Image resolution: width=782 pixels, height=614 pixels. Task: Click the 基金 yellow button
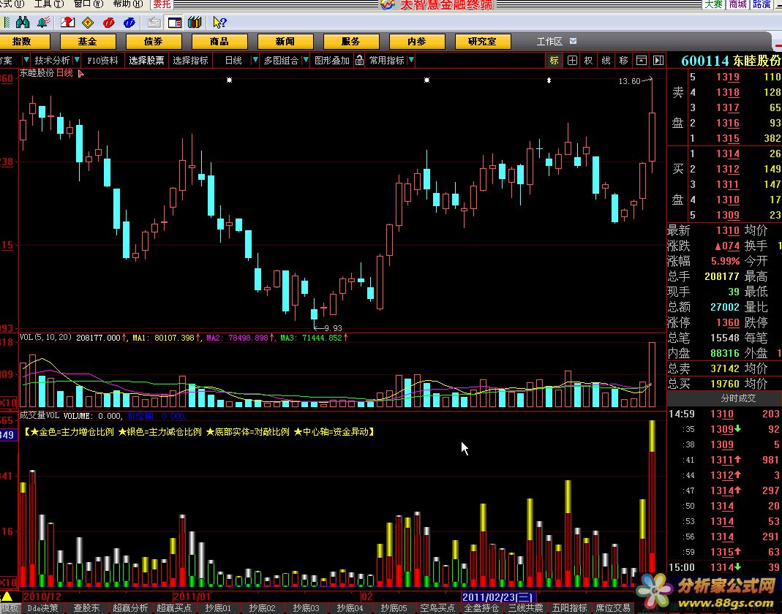(88, 42)
